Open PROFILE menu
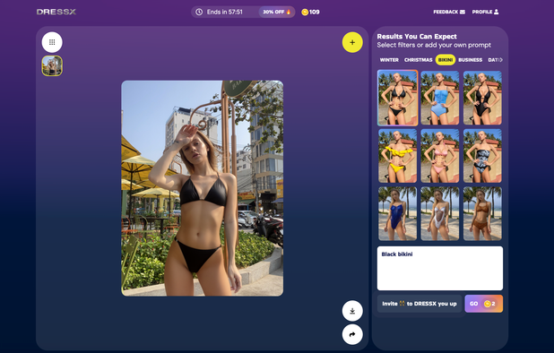 (x=486, y=12)
